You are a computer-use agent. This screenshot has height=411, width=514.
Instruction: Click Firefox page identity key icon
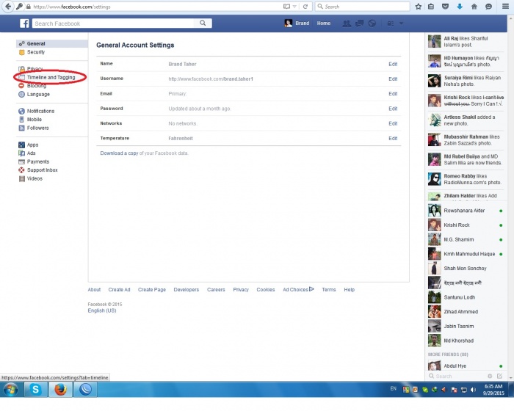coord(19,7)
